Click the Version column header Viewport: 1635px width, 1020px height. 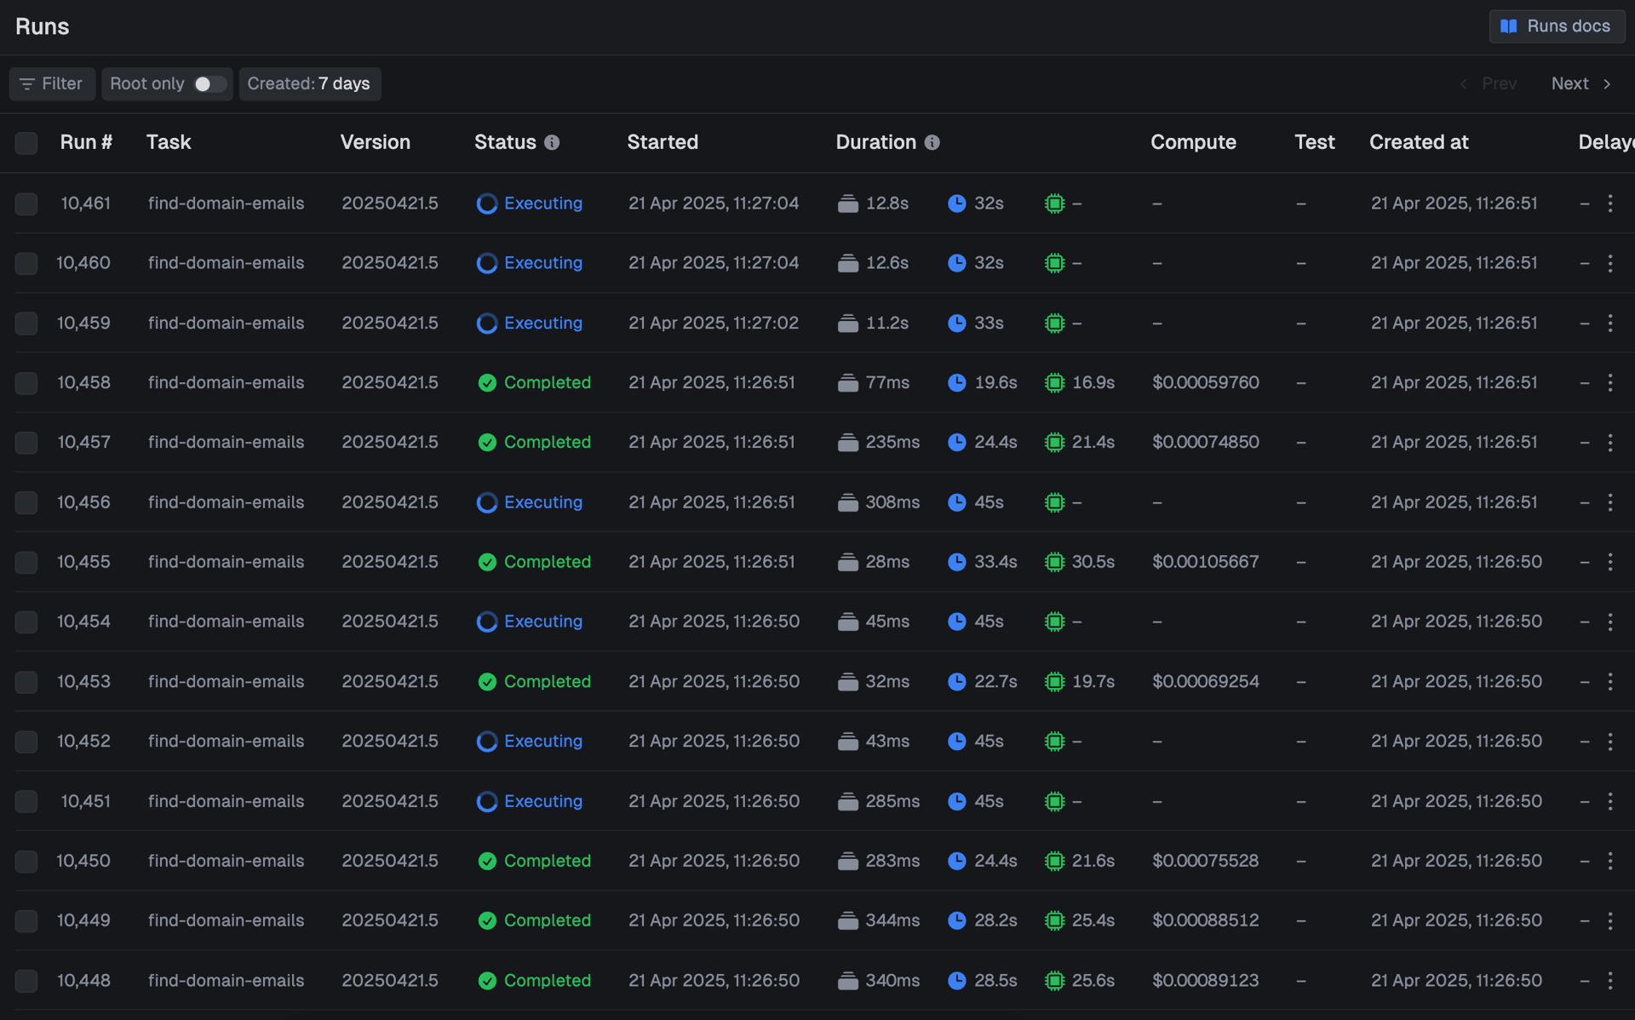coord(376,142)
